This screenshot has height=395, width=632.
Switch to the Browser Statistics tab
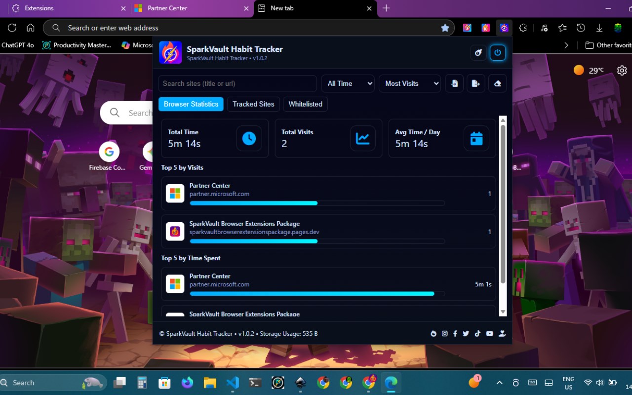coord(191,104)
